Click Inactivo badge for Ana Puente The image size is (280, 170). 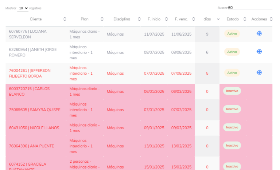coord(232,146)
